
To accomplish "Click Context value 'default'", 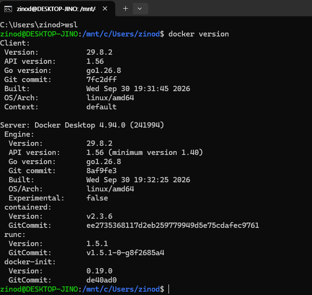I will [101, 107].
